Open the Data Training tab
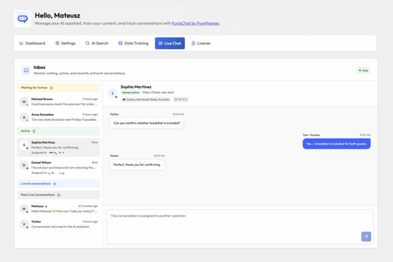The width and height of the screenshot is (393, 262). 133,43
